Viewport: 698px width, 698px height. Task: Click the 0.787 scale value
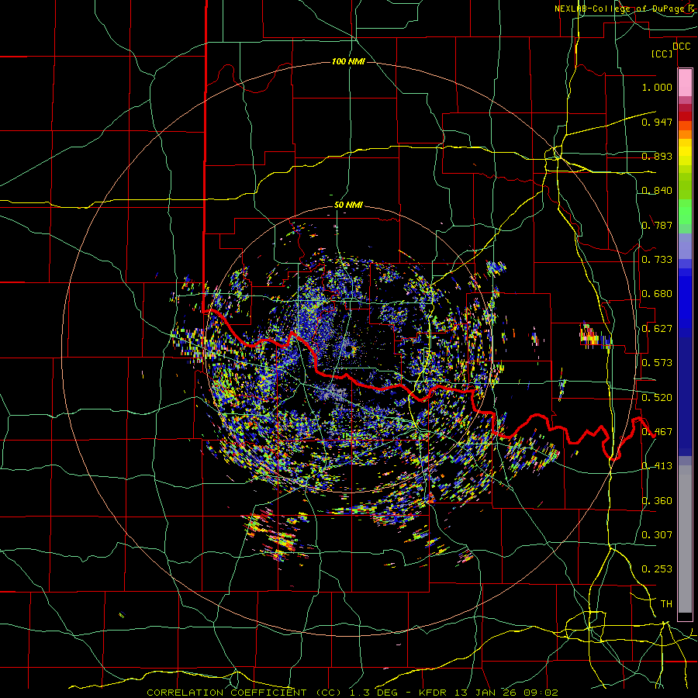[657, 225]
